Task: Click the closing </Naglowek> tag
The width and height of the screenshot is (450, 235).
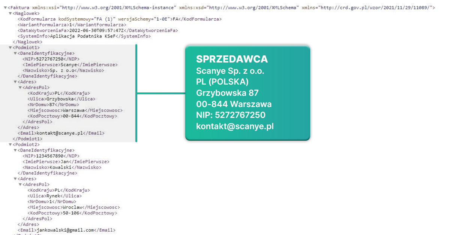Action: [27, 42]
